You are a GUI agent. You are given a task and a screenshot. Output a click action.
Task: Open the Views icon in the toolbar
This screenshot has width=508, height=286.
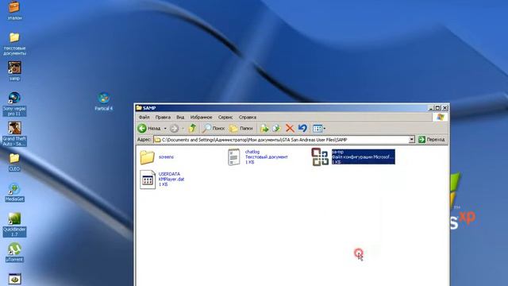[317, 129]
